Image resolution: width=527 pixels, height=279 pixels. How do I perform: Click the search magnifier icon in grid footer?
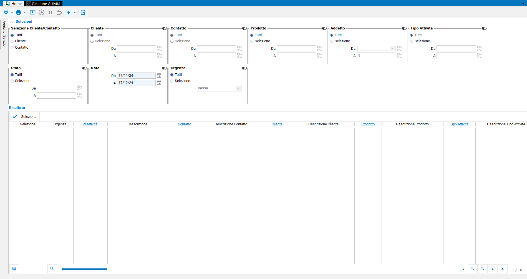(52, 269)
